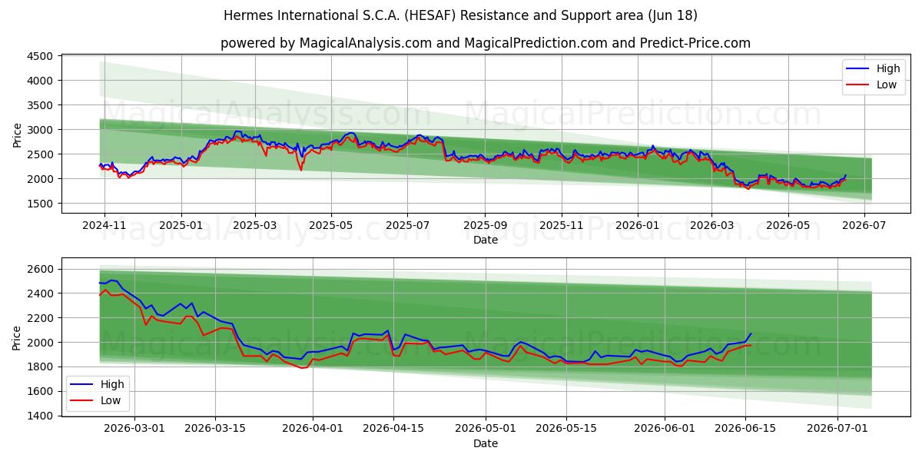
Task: Click the upper chart date tick 2025-05
Action: click(331, 226)
